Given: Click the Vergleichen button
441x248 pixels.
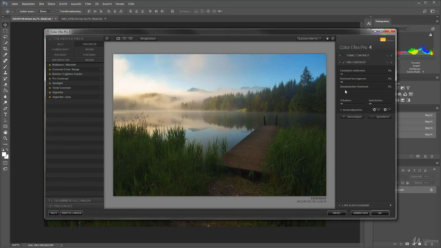Looking at the screenshot, I should click(148, 39).
